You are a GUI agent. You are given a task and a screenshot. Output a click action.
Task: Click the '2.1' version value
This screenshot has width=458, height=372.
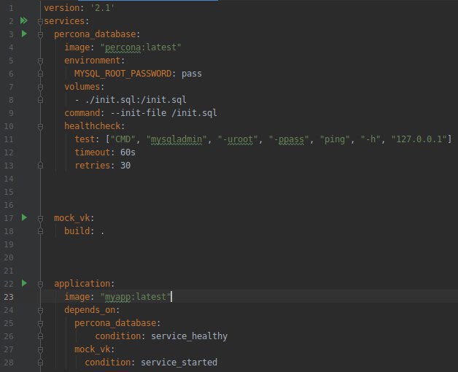coord(102,8)
